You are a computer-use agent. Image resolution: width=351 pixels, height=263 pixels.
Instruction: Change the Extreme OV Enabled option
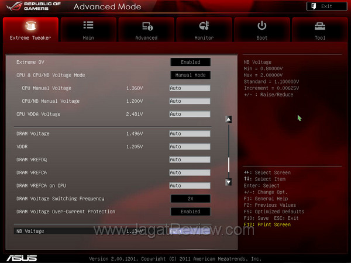pyautogui.click(x=191, y=62)
